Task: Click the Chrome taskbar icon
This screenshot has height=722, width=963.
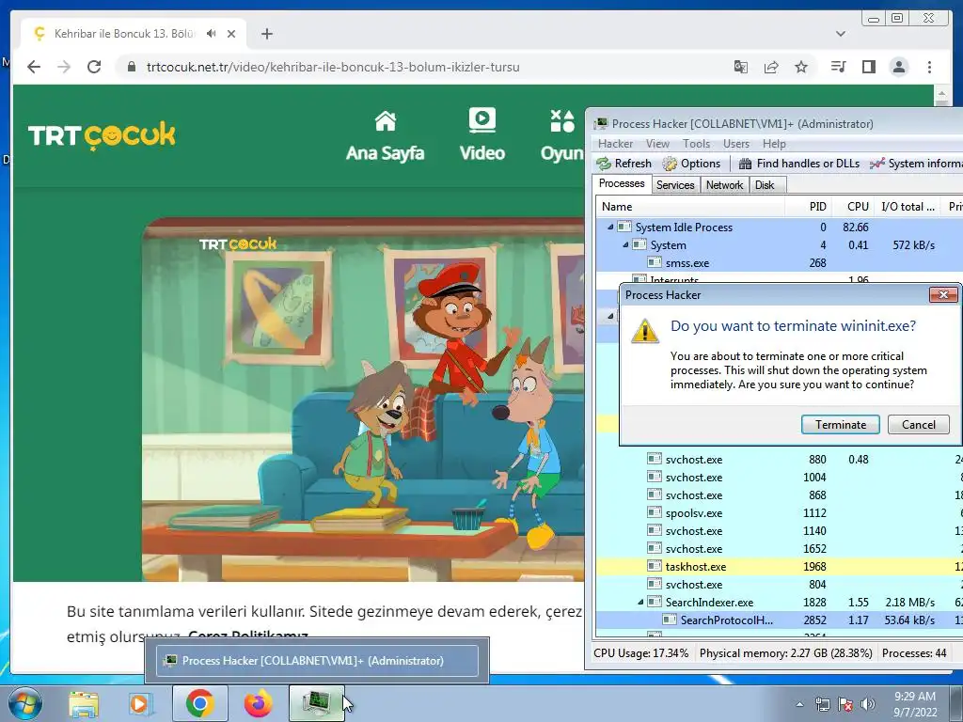Action: [x=199, y=703]
